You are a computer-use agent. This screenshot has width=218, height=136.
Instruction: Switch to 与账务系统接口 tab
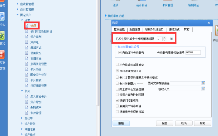coord(154,29)
